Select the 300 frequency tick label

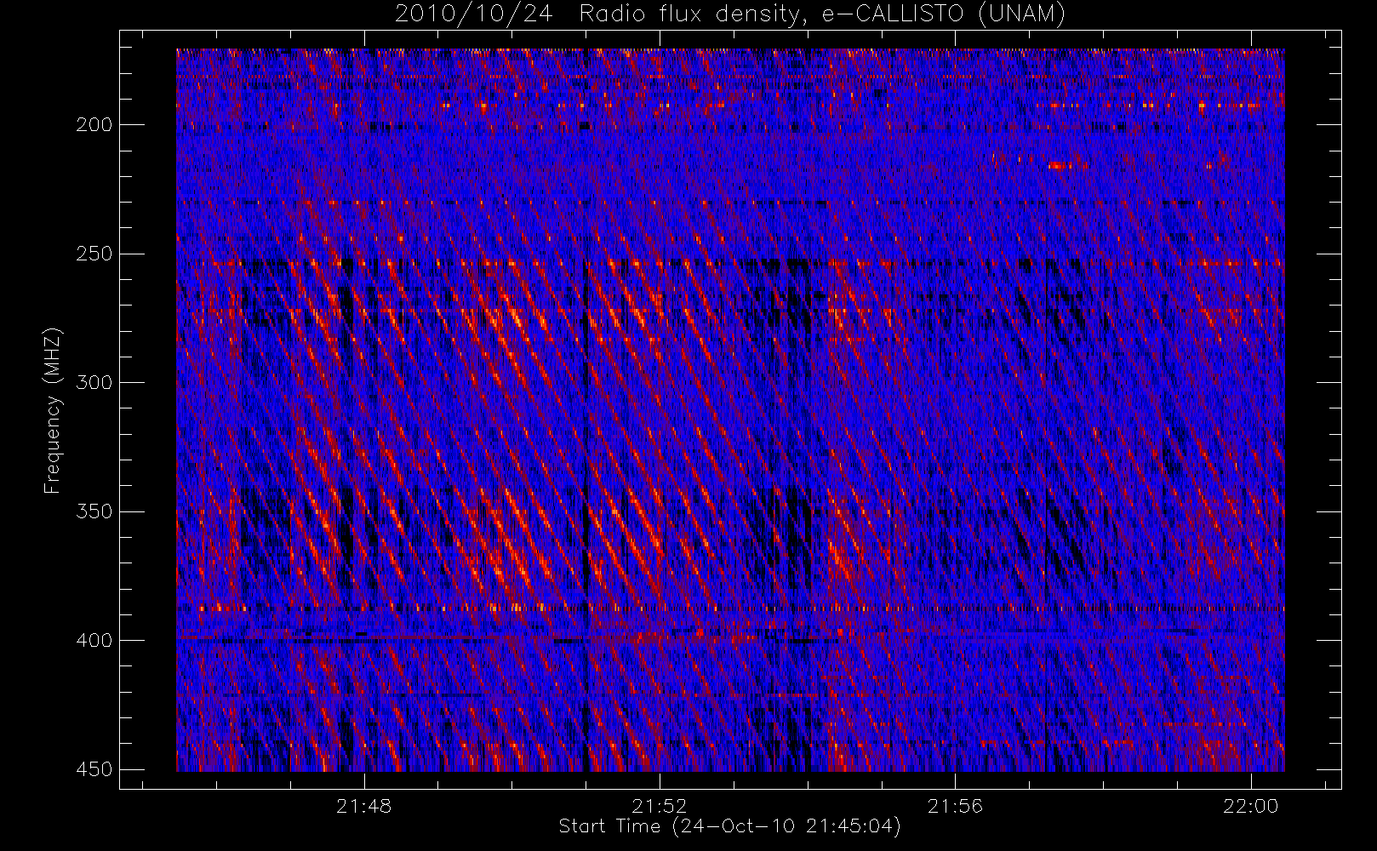94,382
